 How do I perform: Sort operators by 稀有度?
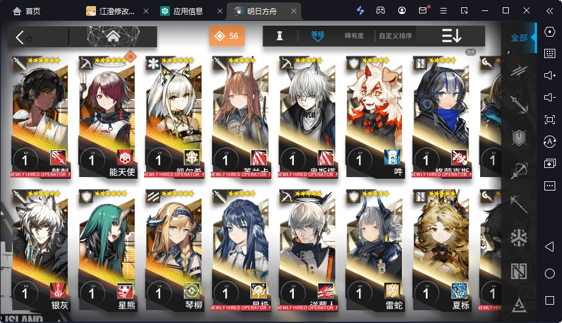pos(354,36)
